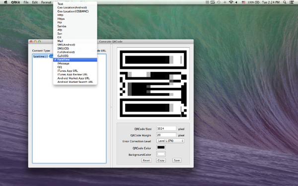Select the Https content type
Viewport: 298px width, 186px height.
click(75, 19)
